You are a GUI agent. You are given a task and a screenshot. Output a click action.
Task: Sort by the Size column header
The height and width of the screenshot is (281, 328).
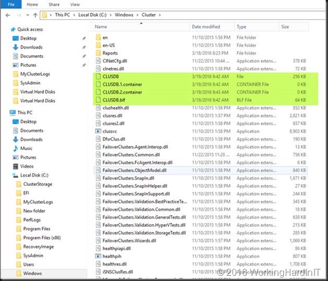point(285,27)
